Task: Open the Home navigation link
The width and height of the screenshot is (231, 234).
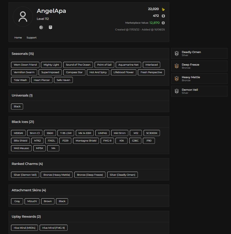Action: point(18,38)
